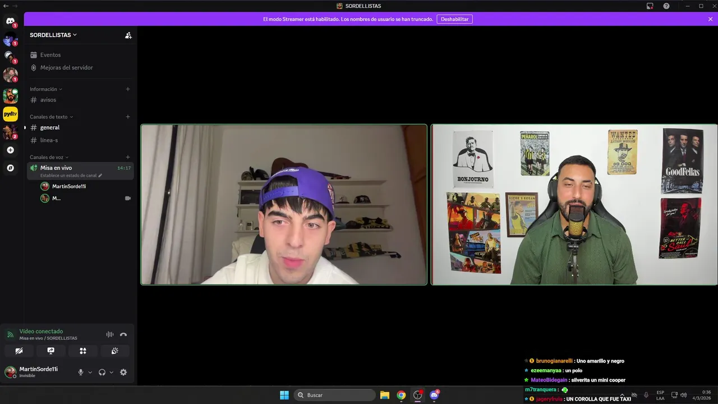Open Windows Start menu
The image size is (718, 404).
point(284,395)
